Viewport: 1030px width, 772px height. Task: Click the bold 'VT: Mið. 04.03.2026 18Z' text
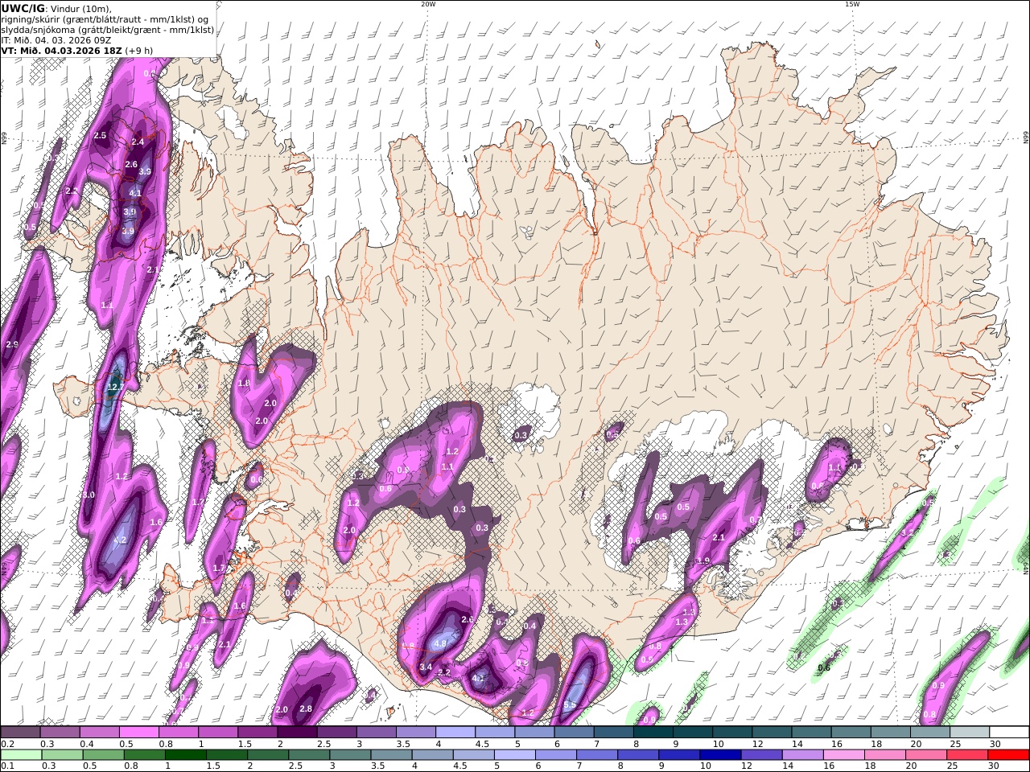[61, 51]
